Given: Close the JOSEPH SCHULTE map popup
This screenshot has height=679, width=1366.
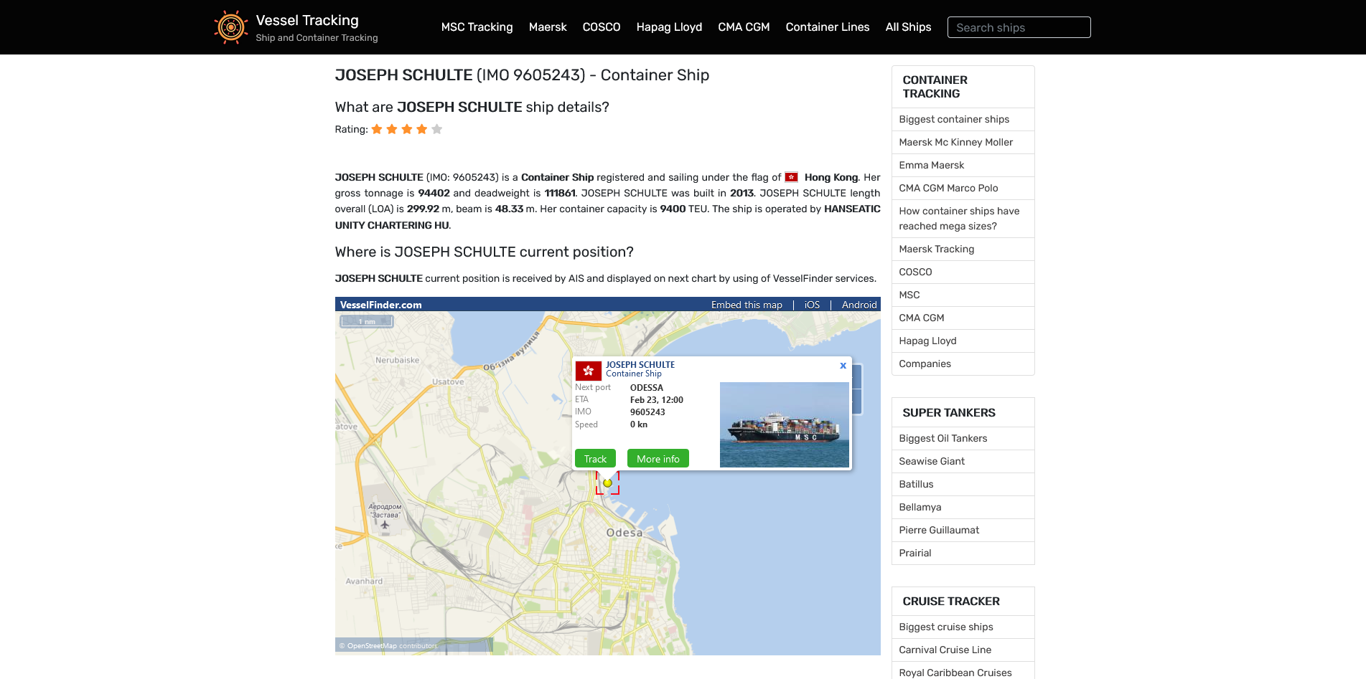Looking at the screenshot, I should click(x=843, y=366).
